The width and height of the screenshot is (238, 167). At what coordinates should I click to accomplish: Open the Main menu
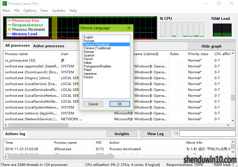(x=6, y=10)
